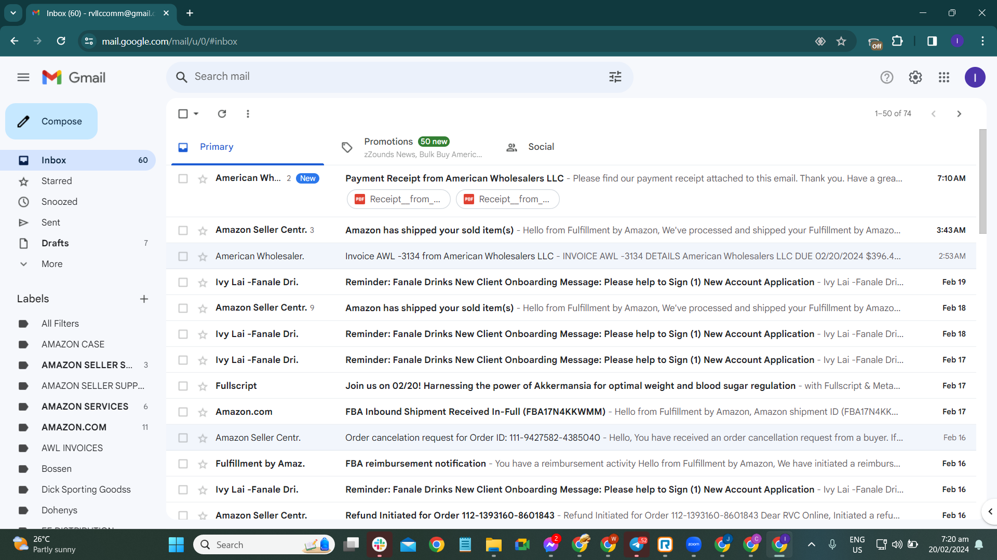Open the Refund Initiated for Order email
997x560 pixels.
(571, 515)
